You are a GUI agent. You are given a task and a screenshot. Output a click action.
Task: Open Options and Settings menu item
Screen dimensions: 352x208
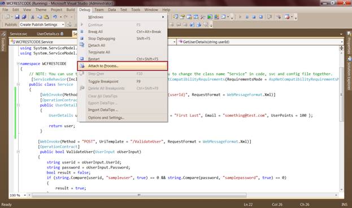click(123, 118)
